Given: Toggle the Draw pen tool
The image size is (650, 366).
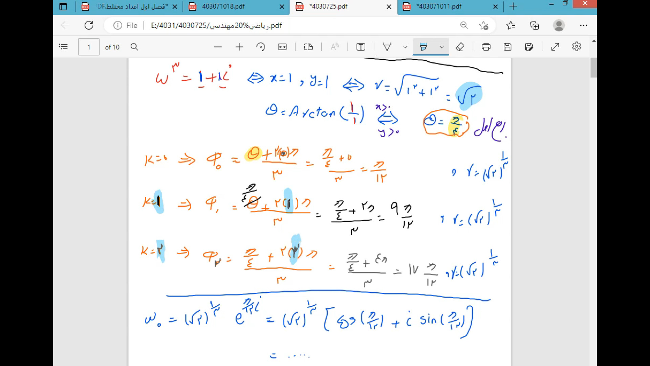Looking at the screenshot, I should click(x=387, y=47).
